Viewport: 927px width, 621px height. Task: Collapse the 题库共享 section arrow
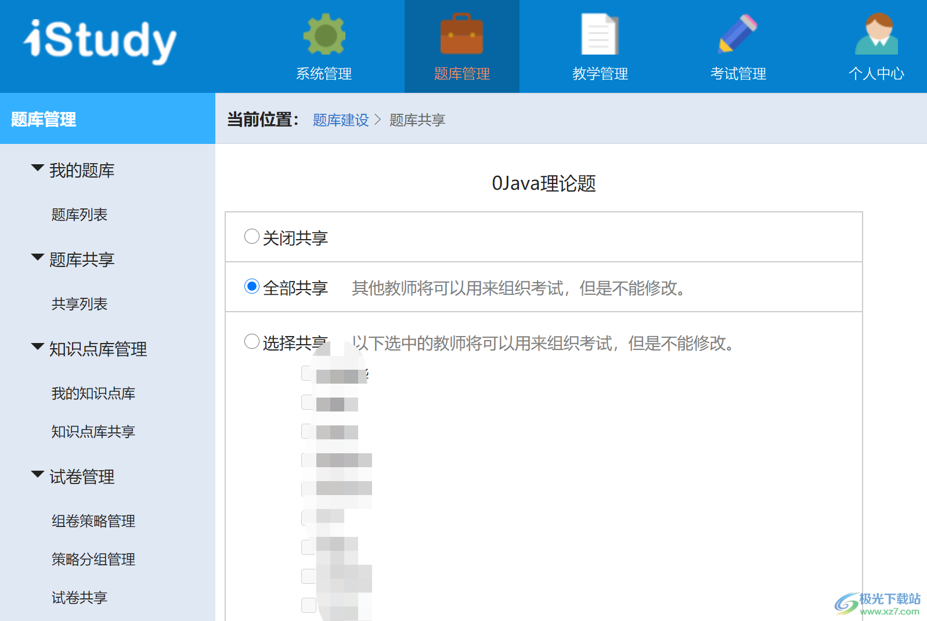point(38,257)
